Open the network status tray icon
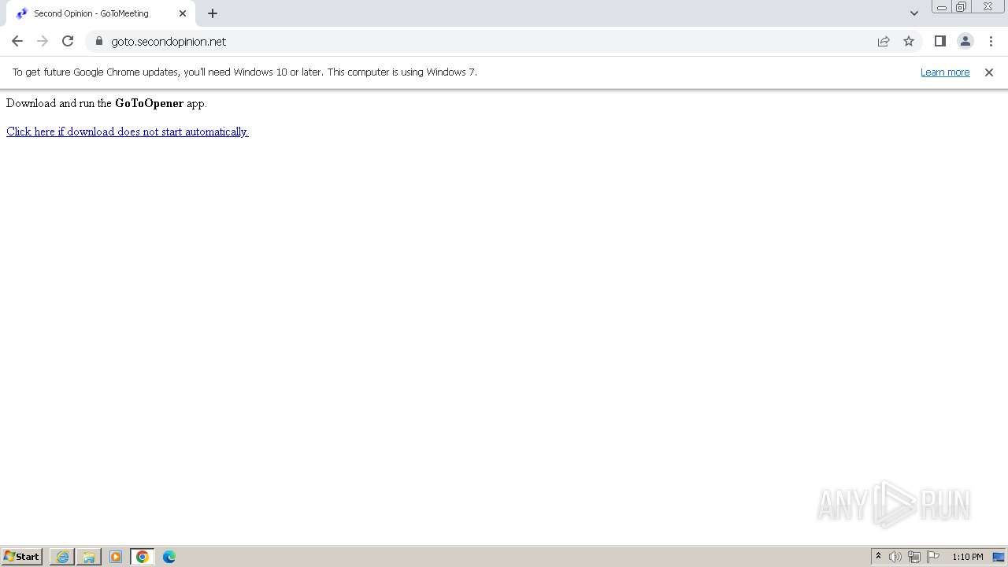Image resolution: width=1008 pixels, height=567 pixels. coord(914,557)
